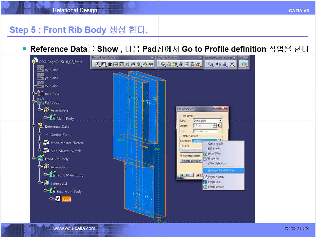Click the Mirror tool in Transformation Features
The image size is (316, 237).
click(218, 64)
